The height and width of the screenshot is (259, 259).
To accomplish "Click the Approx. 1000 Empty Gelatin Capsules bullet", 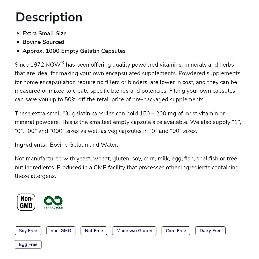I will click(x=74, y=51).
